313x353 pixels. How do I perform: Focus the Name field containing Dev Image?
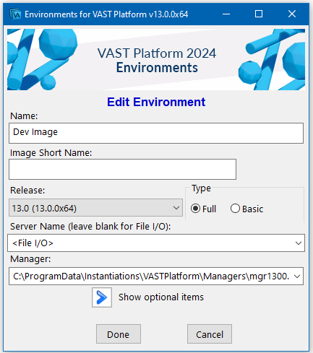[x=156, y=133]
